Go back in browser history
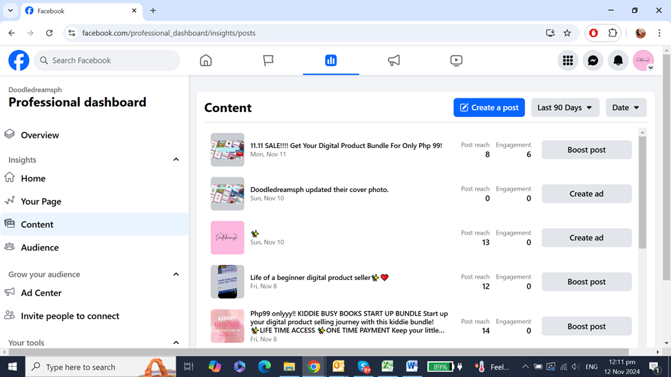 click(x=12, y=33)
